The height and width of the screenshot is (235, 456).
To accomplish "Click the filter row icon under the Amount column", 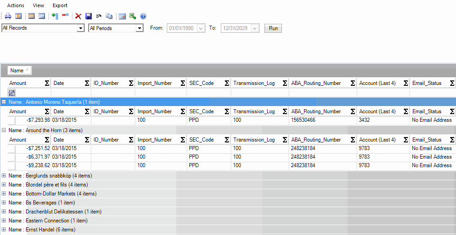I will click(12, 93).
